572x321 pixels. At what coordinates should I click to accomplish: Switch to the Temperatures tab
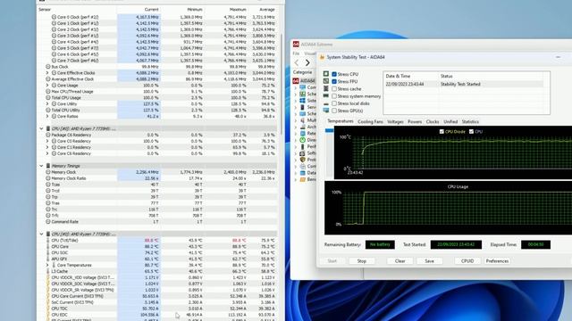340,121
